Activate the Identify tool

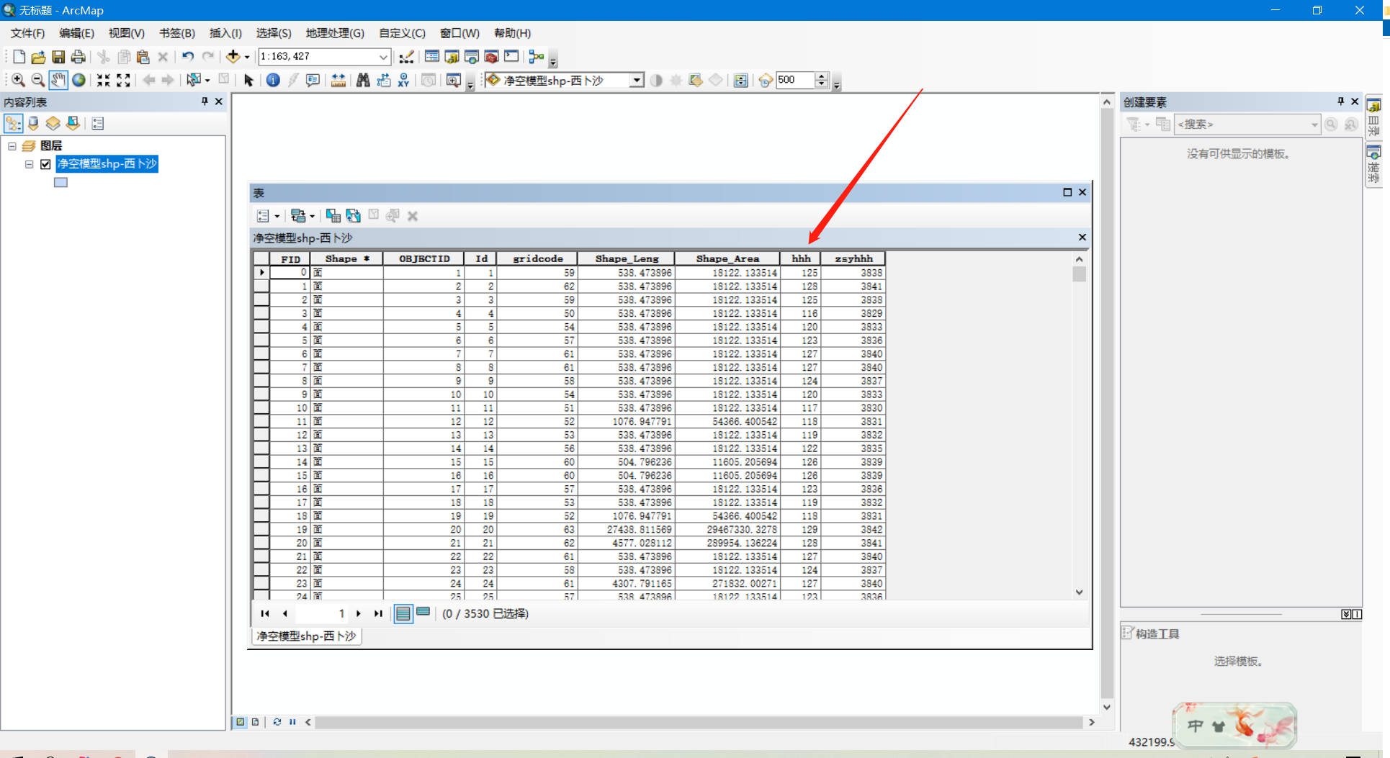tap(272, 80)
